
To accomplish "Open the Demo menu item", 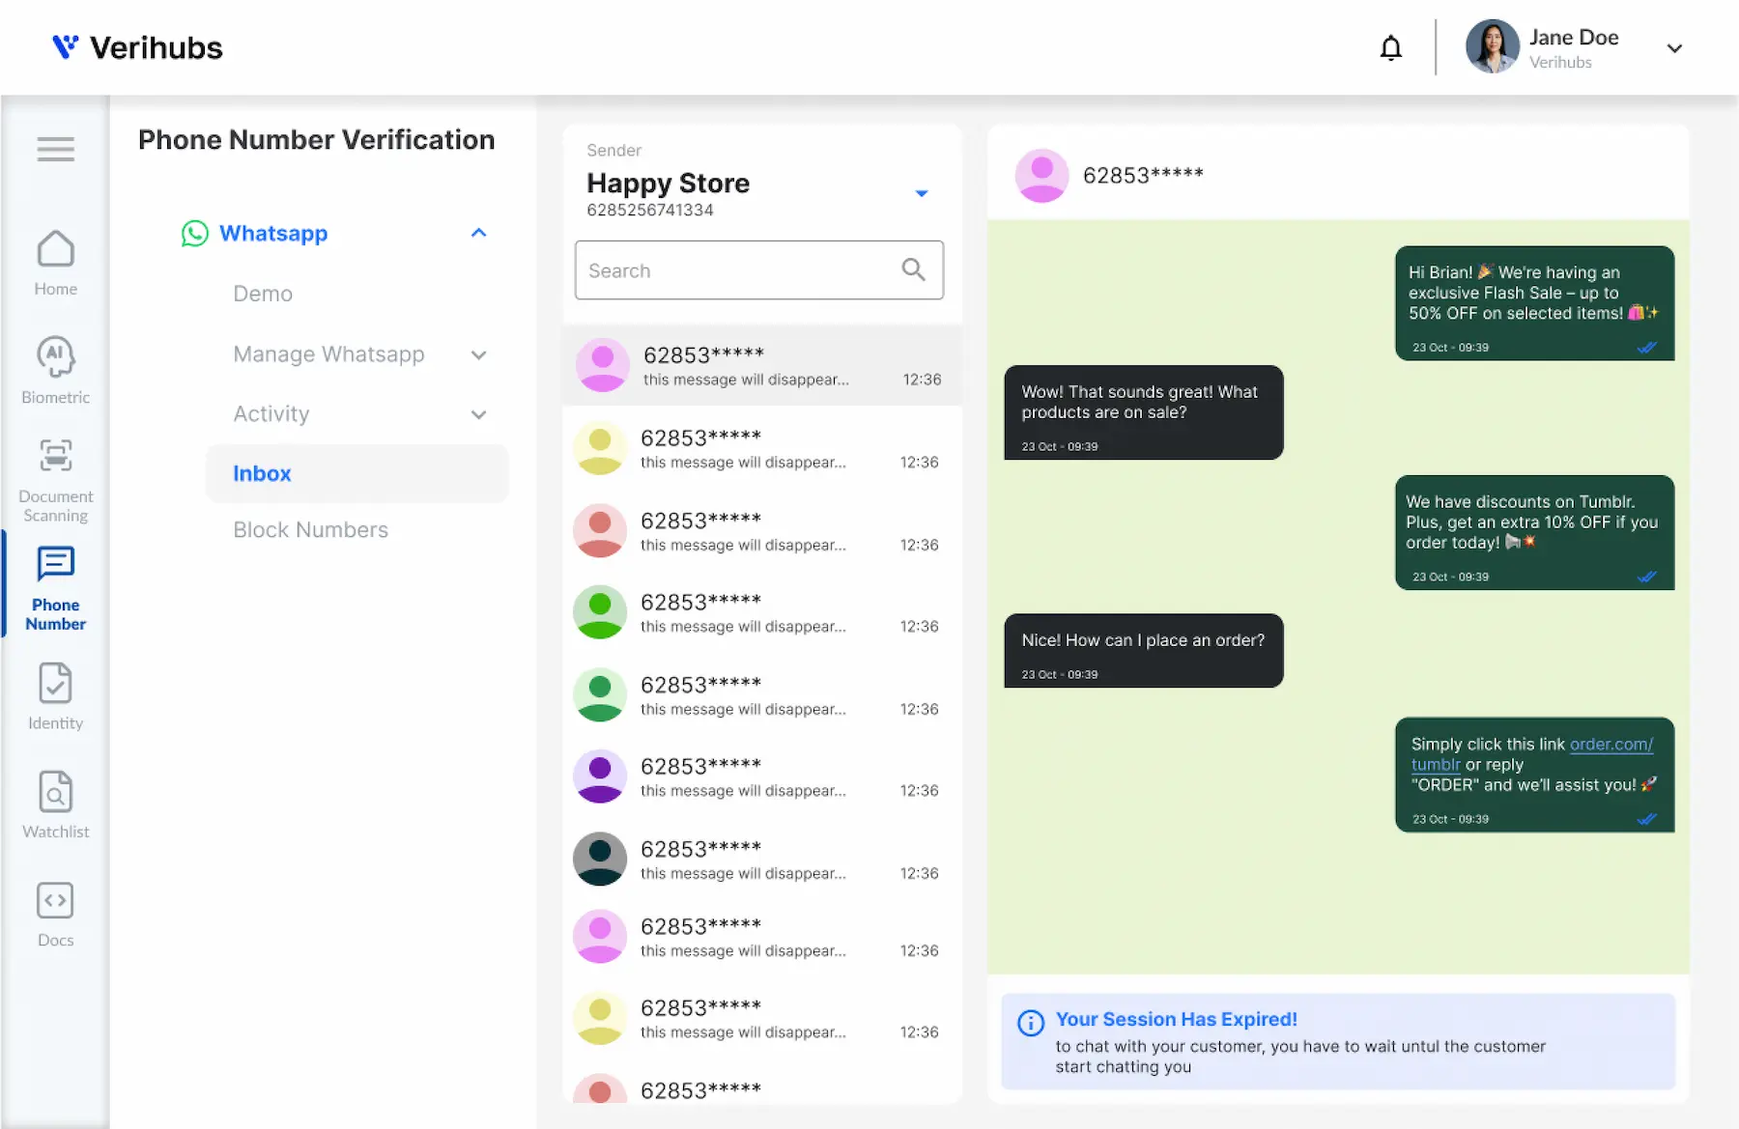I will (x=263, y=294).
